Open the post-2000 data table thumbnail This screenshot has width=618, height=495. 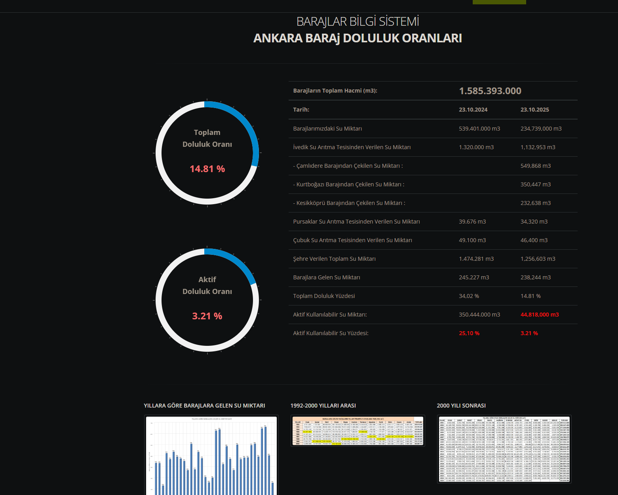point(504,449)
